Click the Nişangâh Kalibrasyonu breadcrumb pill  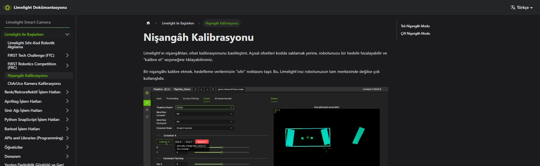click(x=222, y=23)
